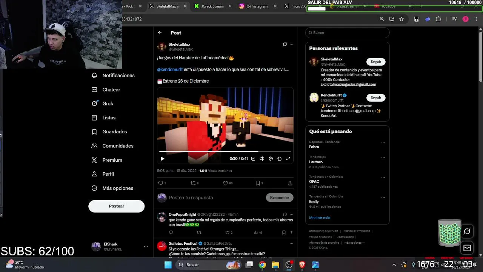The height and width of the screenshot is (272, 483).
Task: Share OnePapuKnight's comment
Action: [x=291, y=233]
